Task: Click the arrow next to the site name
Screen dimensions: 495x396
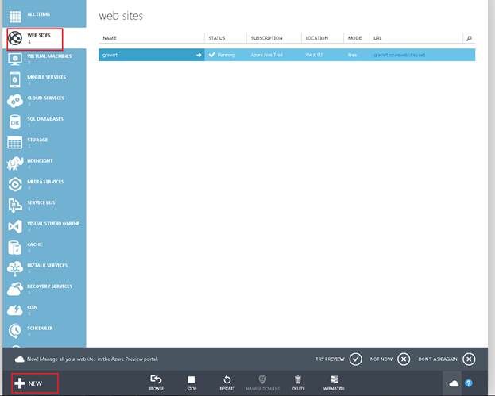Action: (199, 55)
